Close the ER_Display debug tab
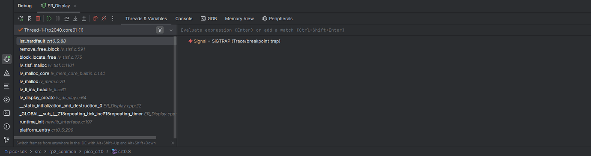 [75, 6]
